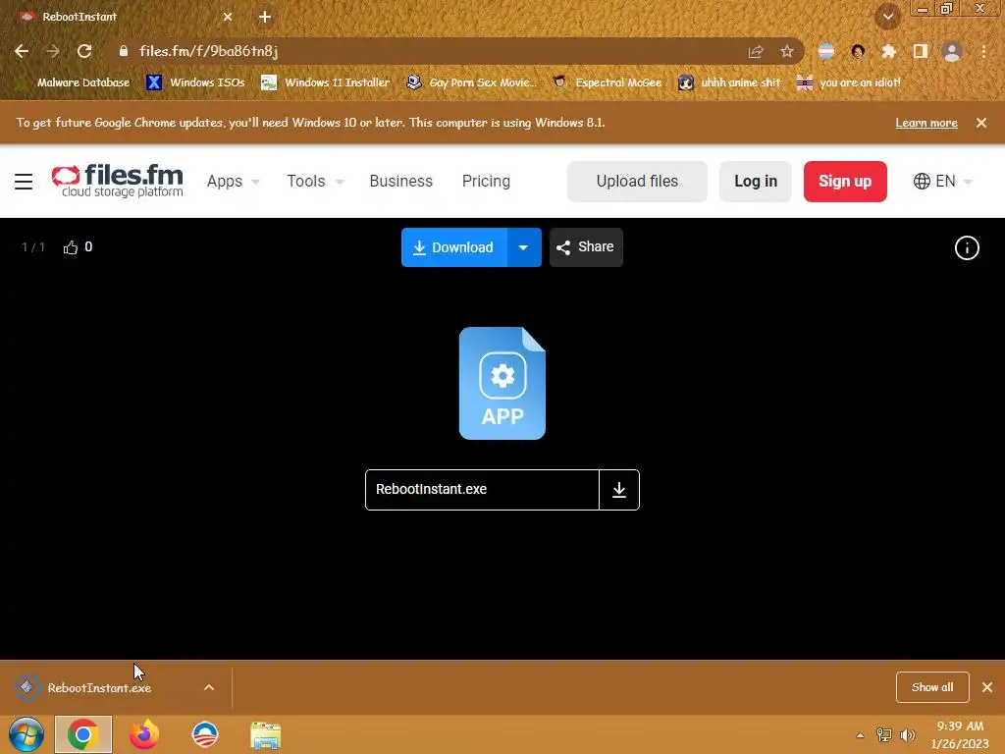Screen dimensions: 1005x754
Task: Open the 'uhhh anime shit' bookmark
Action: 729,82
